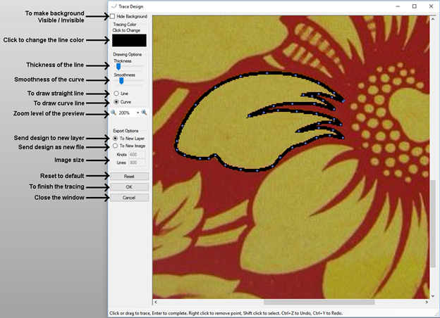Screen dimensions: 440x318
Task: Confirm tracing with the OK button
Action: click(x=129, y=187)
